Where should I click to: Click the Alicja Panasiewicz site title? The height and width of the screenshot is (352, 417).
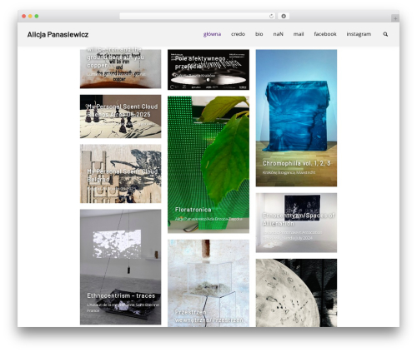58,35
